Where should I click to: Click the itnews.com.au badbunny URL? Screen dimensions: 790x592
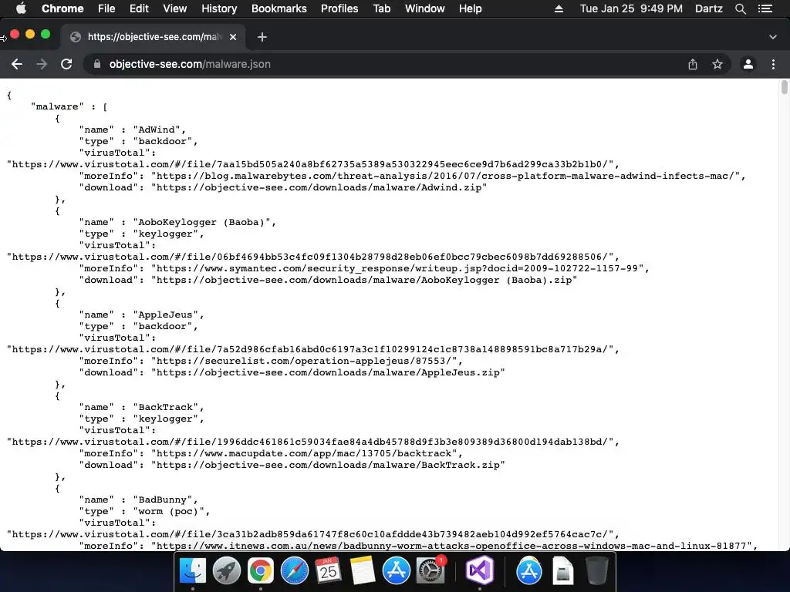pos(451,547)
